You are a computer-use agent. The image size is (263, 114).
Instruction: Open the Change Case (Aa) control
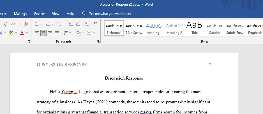pyautogui.click(x=13, y=24)
